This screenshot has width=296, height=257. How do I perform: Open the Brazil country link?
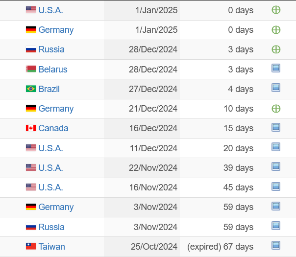point(49,89)
